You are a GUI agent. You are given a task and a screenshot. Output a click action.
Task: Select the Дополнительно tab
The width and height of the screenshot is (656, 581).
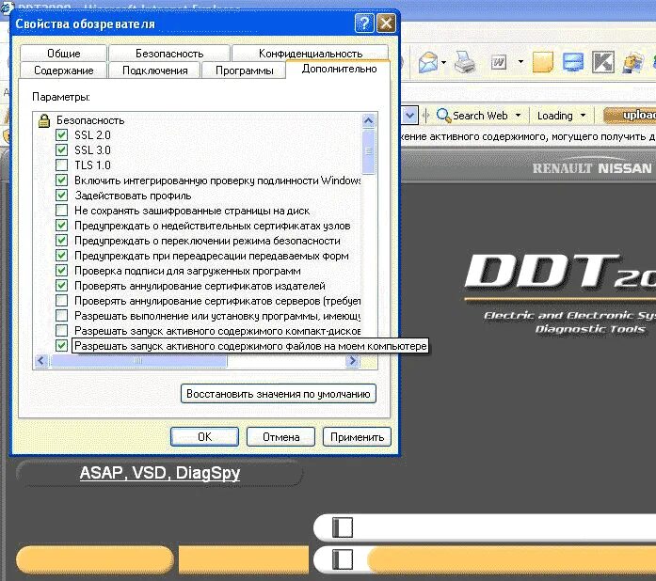(339, 69)
